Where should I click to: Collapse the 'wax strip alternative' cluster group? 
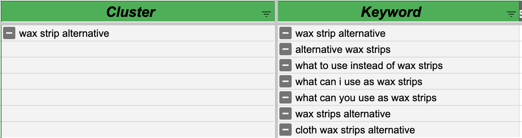click(x=9, y=33)
